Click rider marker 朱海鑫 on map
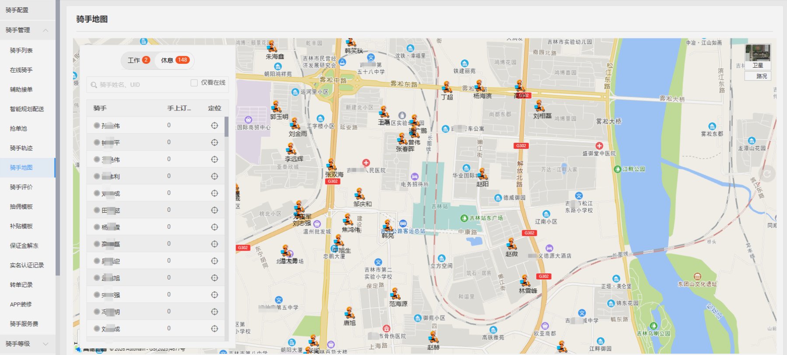The image size is (787, 355). [272, 47]
